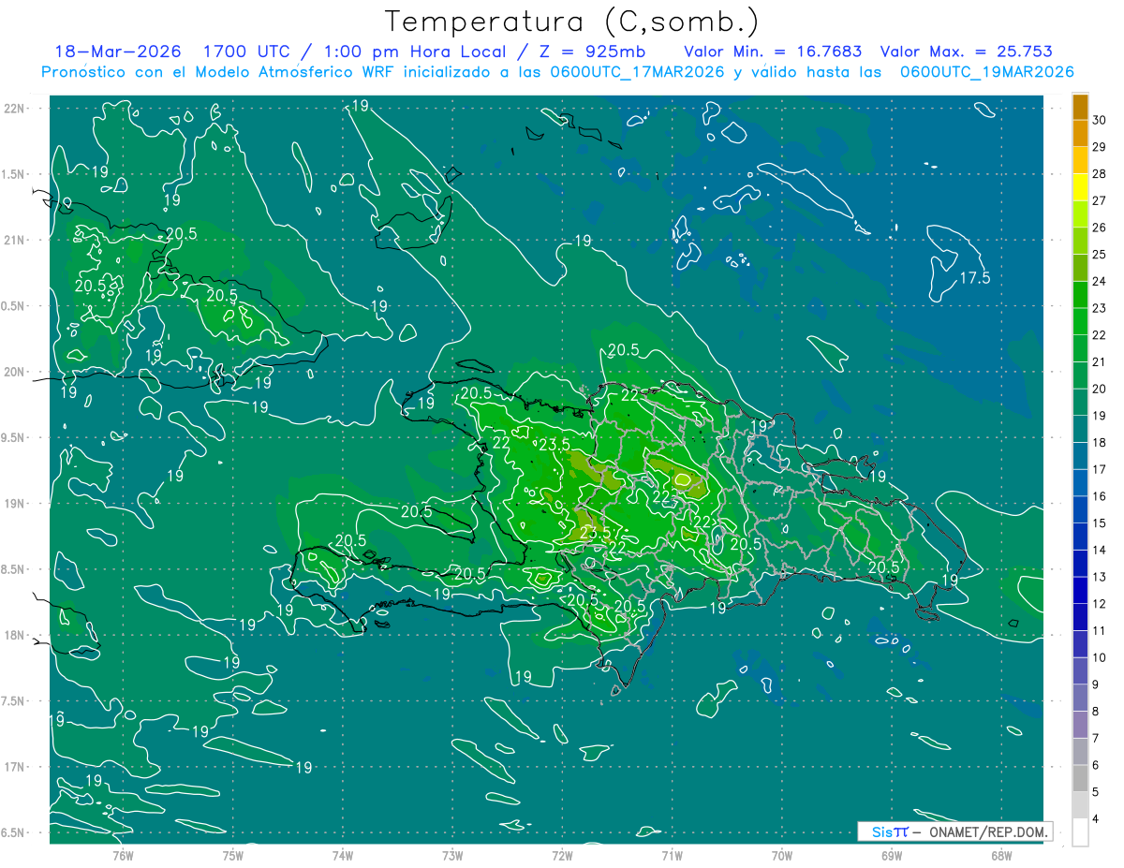1124x868 pixels.
Task: Click the '14' label on the color scale
Action: pos(1100,551)
